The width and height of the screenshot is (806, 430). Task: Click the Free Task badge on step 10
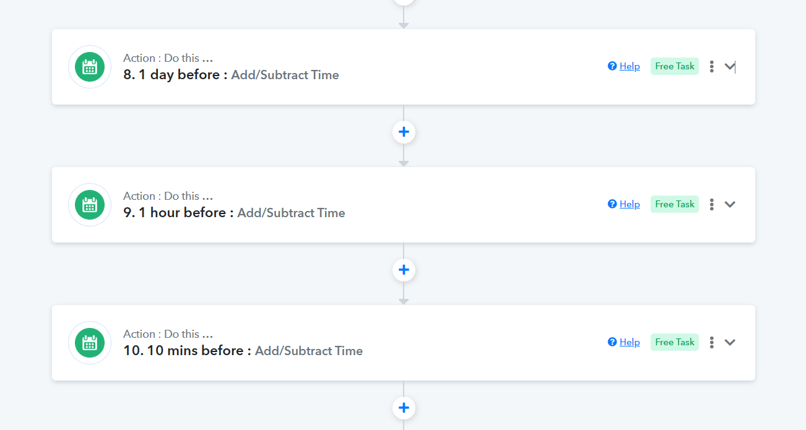pyautogui.click(x=675, y=342)
